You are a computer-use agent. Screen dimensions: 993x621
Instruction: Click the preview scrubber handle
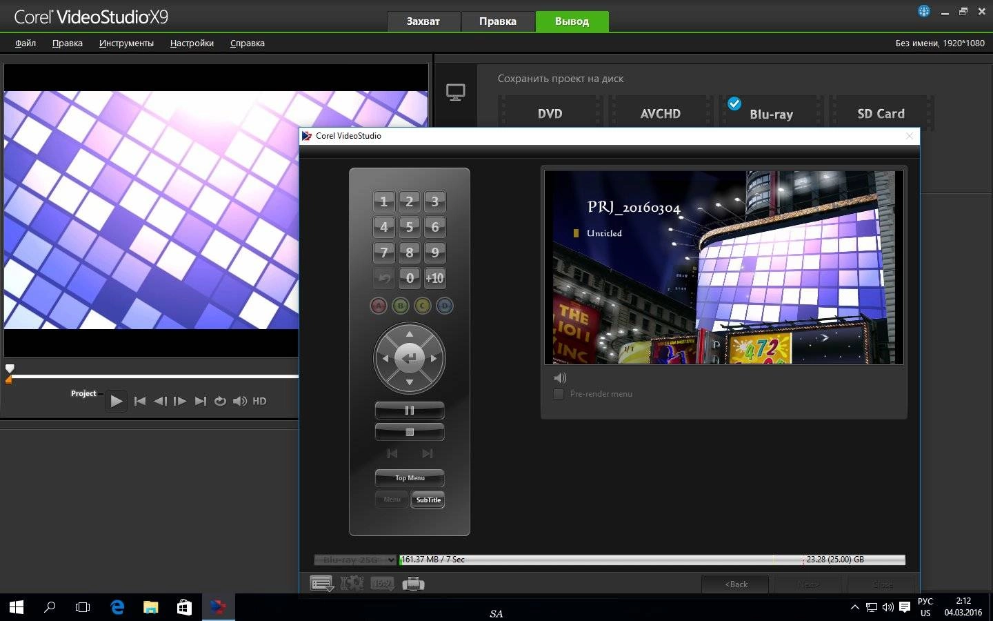(10, 368)
